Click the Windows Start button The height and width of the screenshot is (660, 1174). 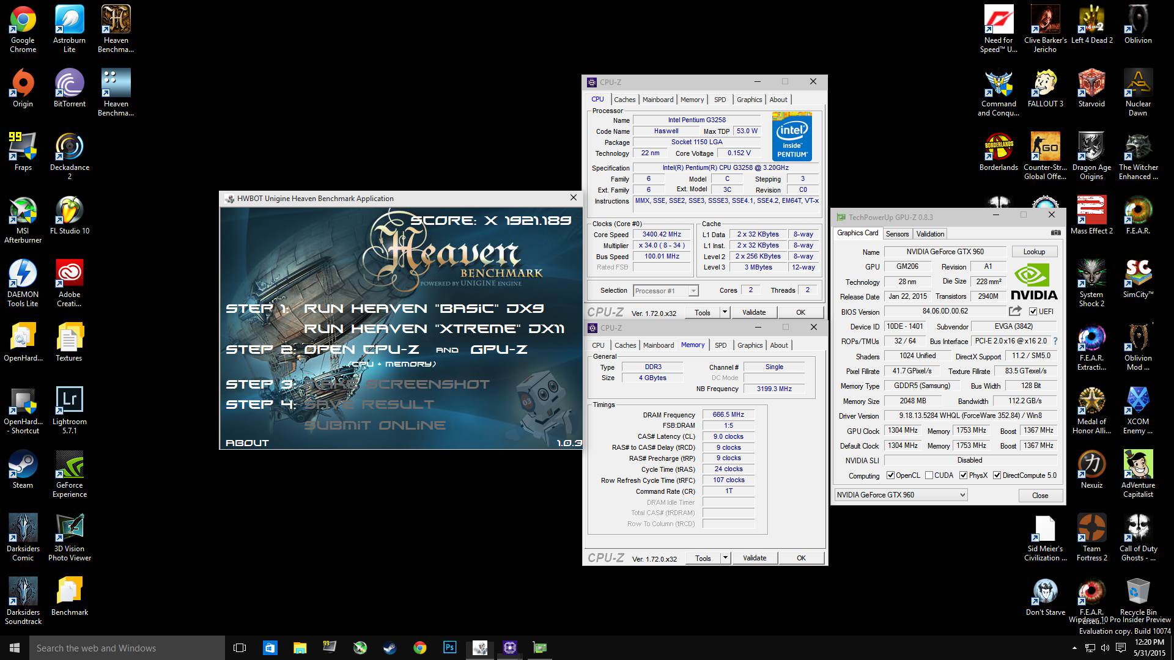click(15, 648)
